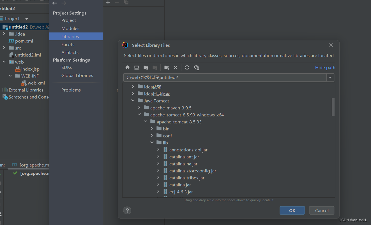
Task: Select untitled2 root in project tree
Action: [x=18, y=27]
